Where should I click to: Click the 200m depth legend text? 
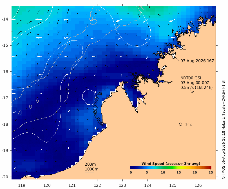coord(90,164)
